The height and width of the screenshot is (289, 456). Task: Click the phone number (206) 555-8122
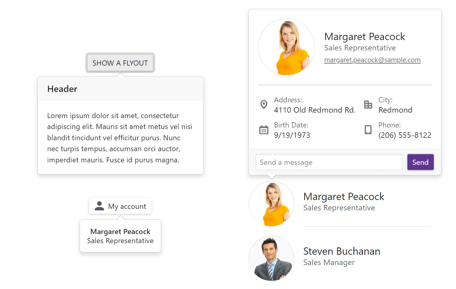[x=405, y=135]
